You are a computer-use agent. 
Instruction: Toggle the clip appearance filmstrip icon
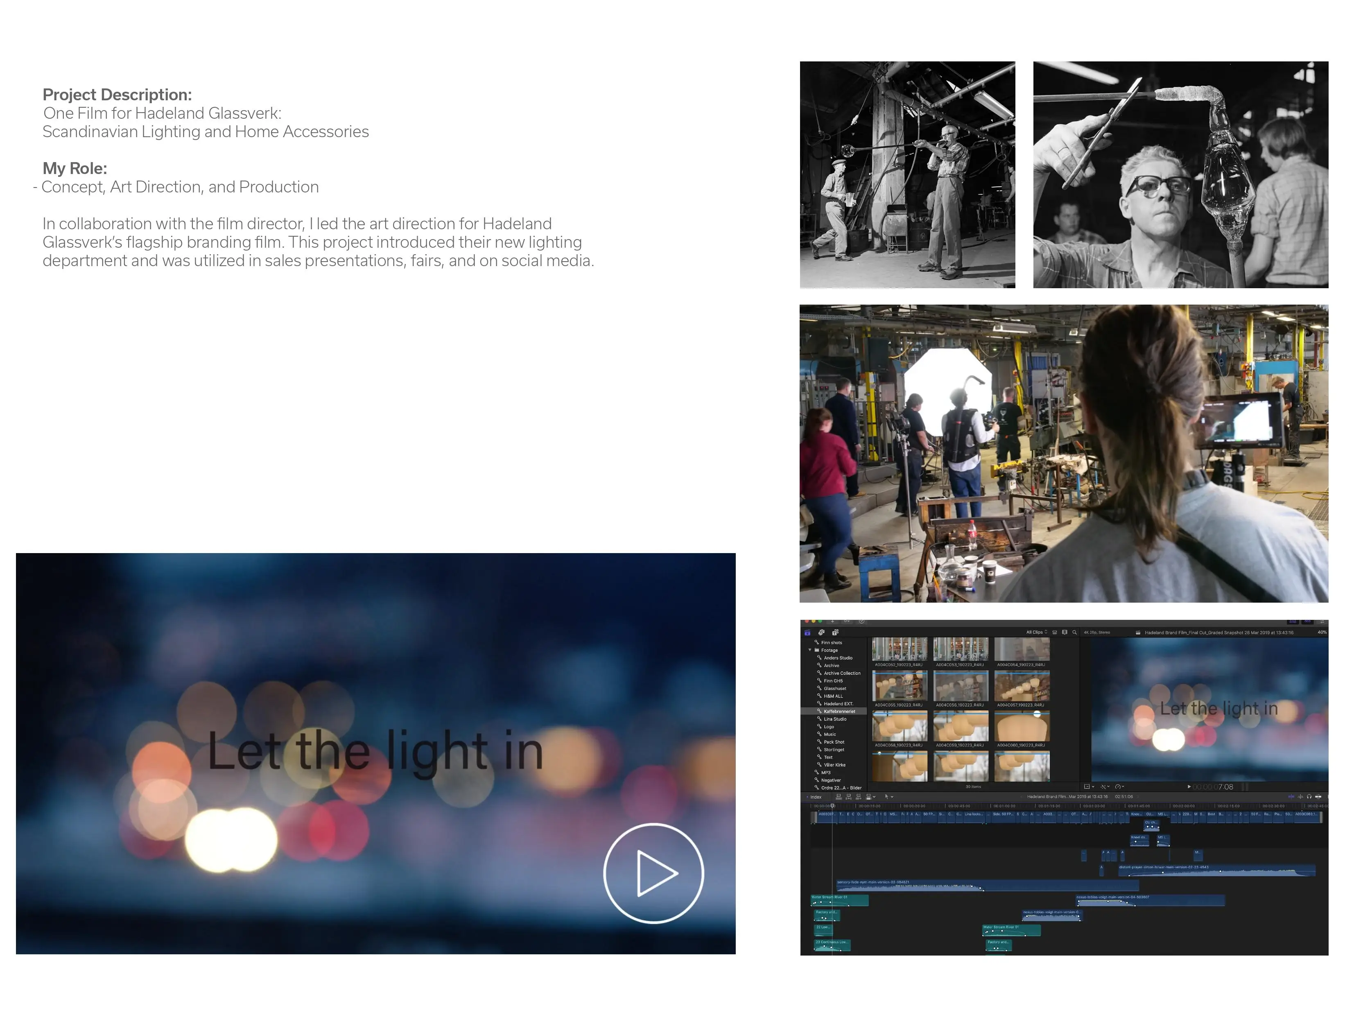(1065, 633)
